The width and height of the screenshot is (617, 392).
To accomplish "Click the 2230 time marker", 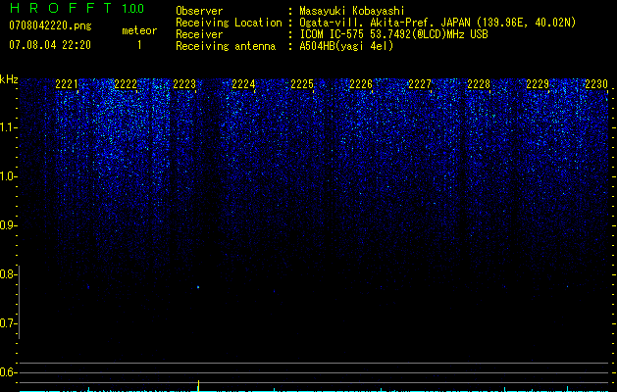I will pyautogui.click(x=596, y=84).
